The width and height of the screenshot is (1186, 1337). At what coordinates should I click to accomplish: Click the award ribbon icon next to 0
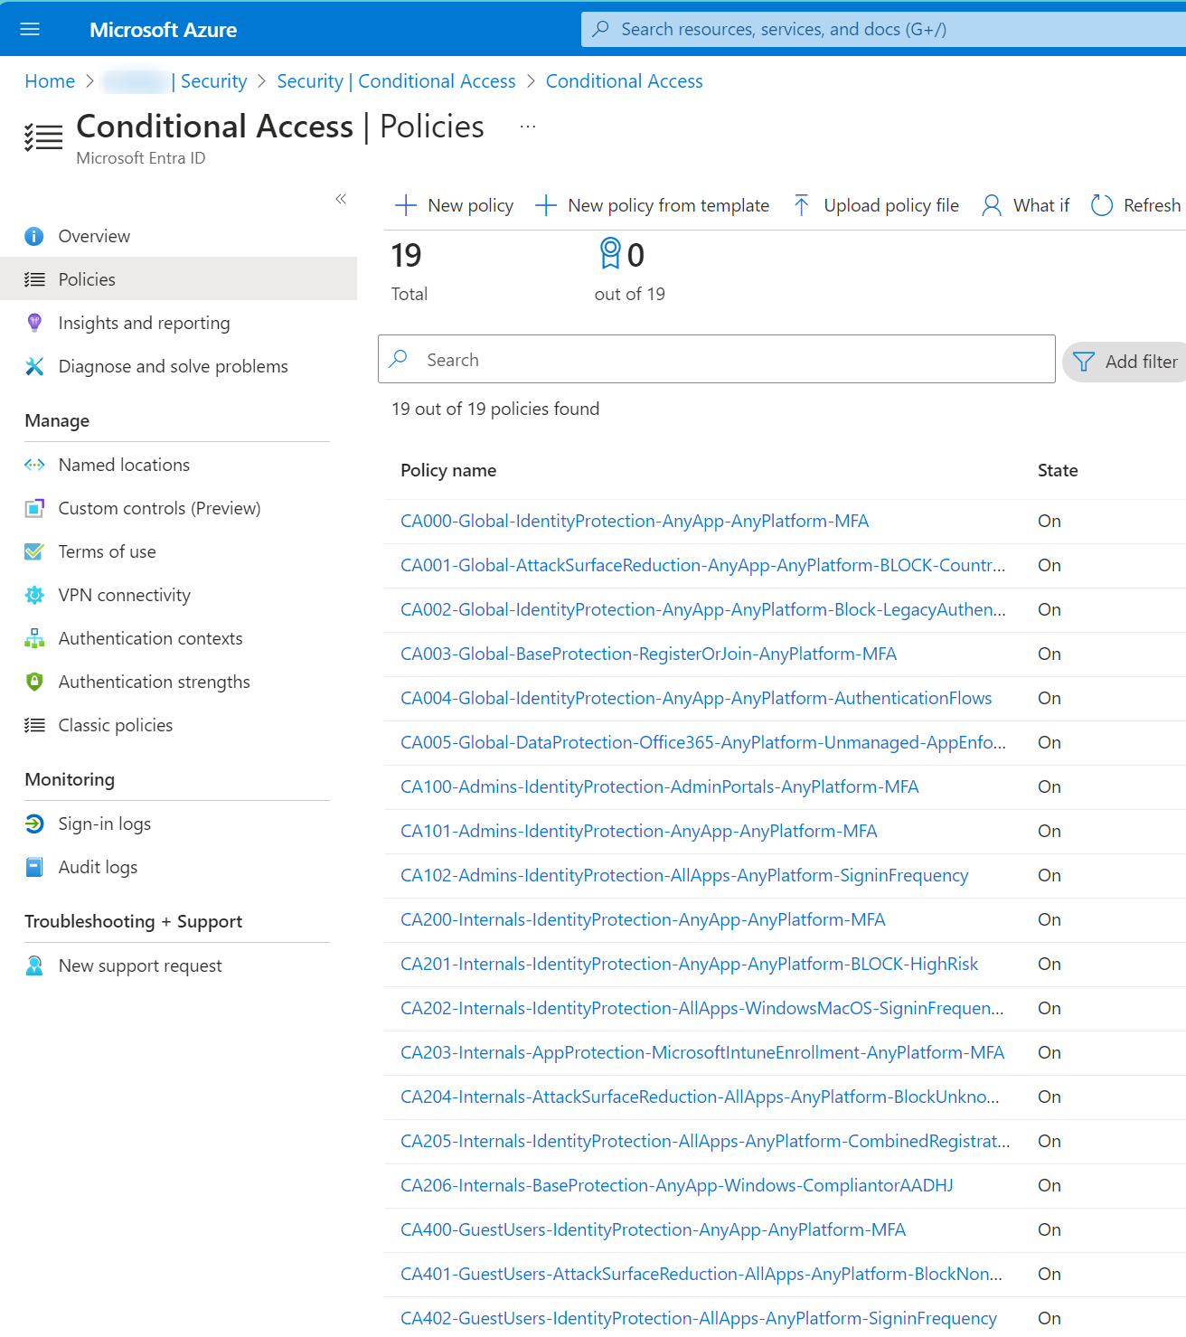(x=610, y=253)
